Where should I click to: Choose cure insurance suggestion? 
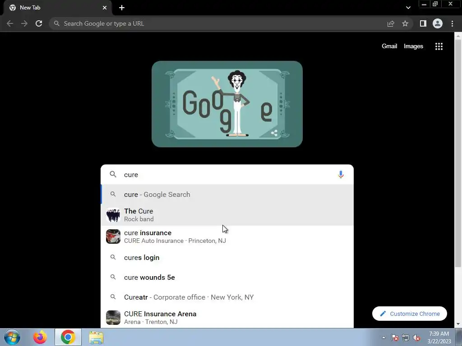[227, 237]
